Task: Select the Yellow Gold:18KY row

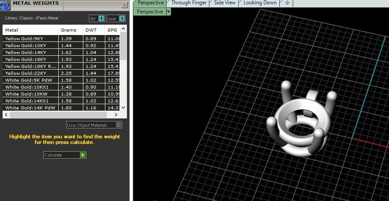Action: click(x=61, y=59)
